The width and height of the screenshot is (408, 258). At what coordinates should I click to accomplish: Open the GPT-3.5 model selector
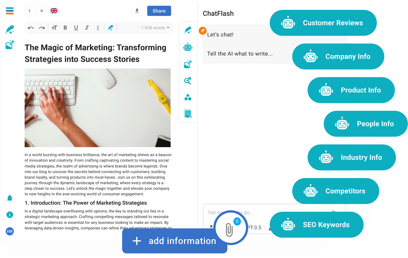pyautogui.click(x=255, y=228)
